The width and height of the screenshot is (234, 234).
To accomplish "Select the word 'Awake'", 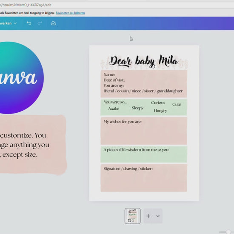I will click(114, 108).
